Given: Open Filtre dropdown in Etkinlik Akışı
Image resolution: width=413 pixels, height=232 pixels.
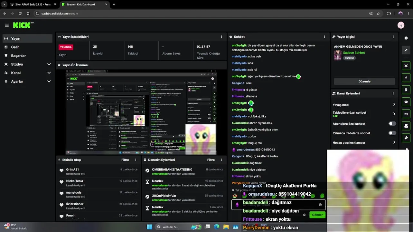Looking at the screenshot, I should [125, 160].
